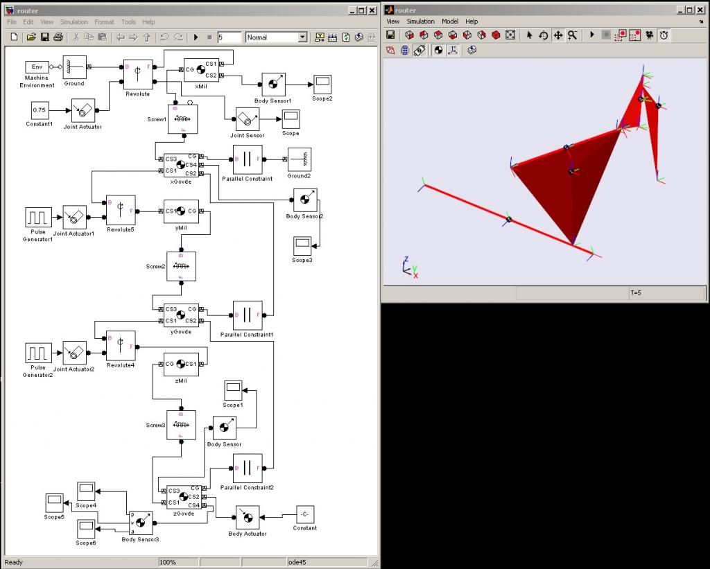This screenshot has width=710, height=569.
Task: Toggle the center-of-gravity display button
Action: coord(438,50)
